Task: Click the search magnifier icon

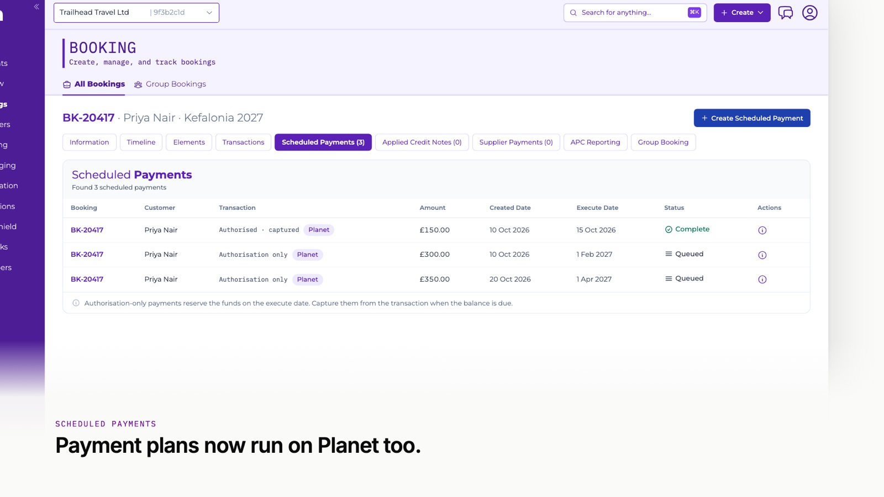Action: [573, 13]
